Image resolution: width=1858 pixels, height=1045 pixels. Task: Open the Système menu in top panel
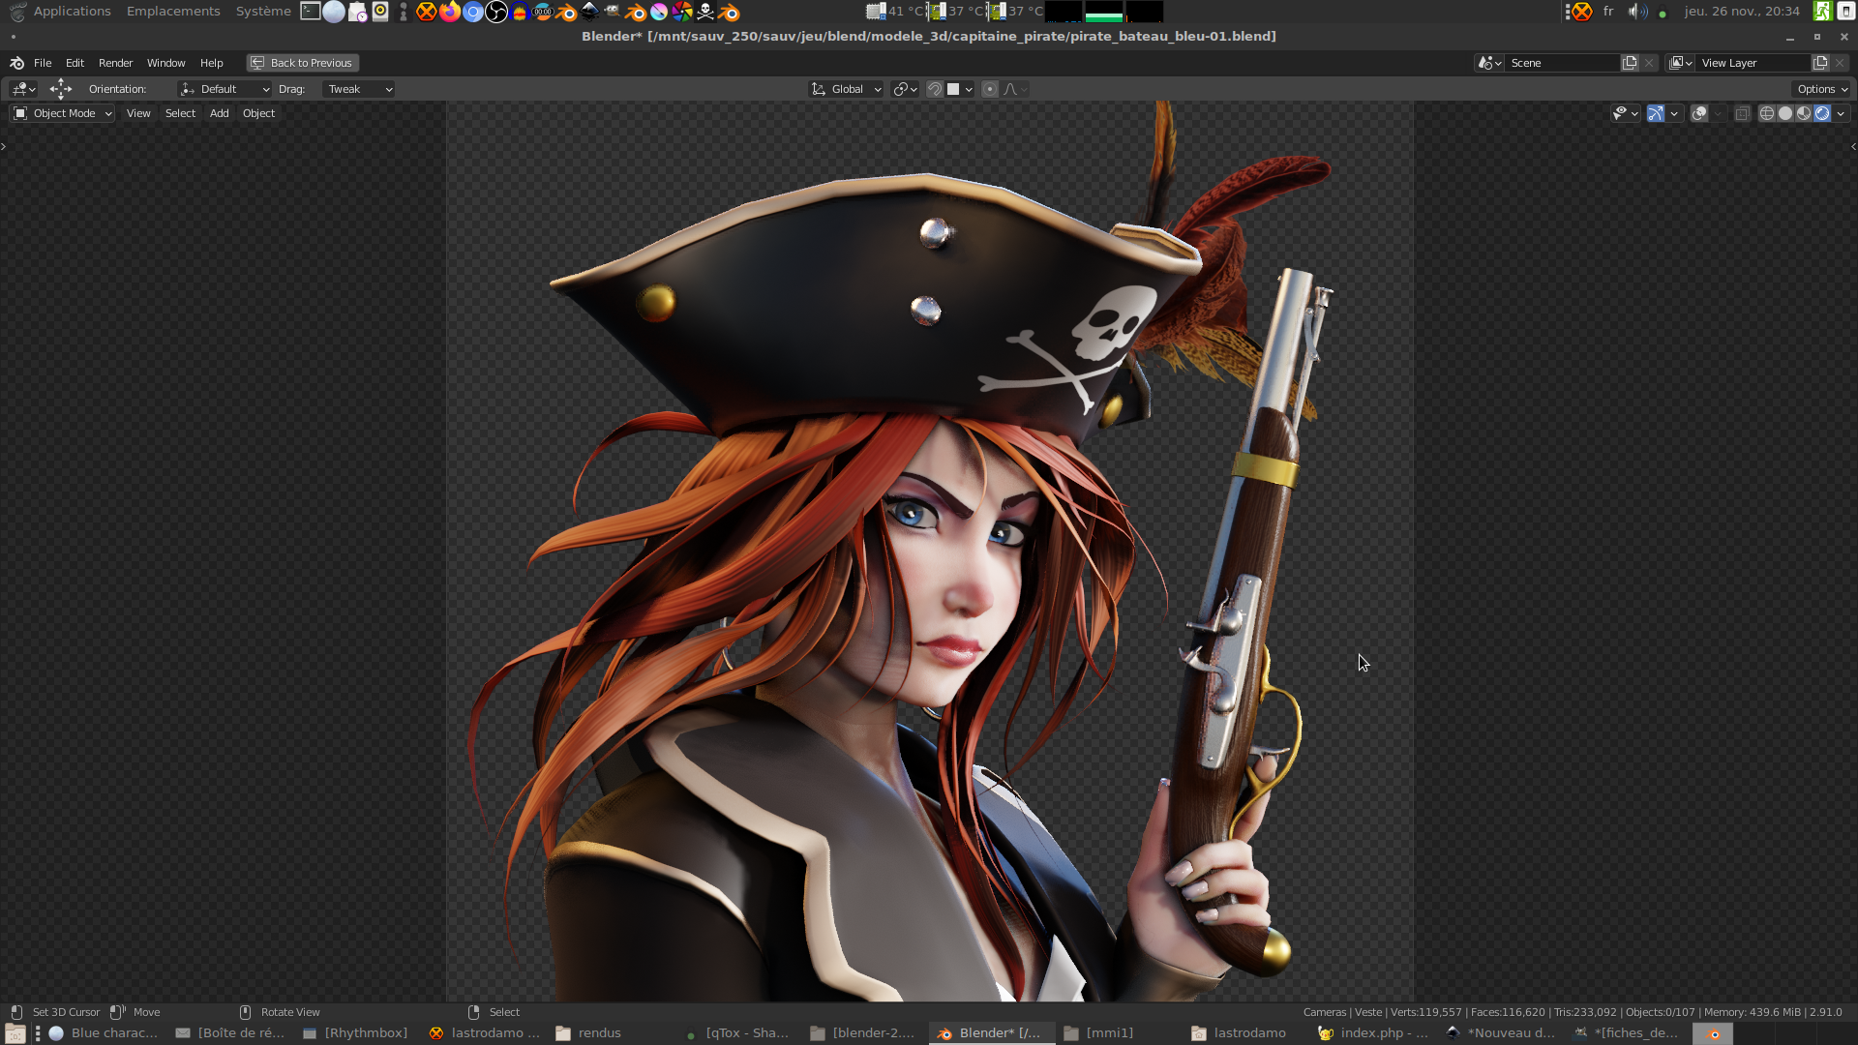pos(263,12)
